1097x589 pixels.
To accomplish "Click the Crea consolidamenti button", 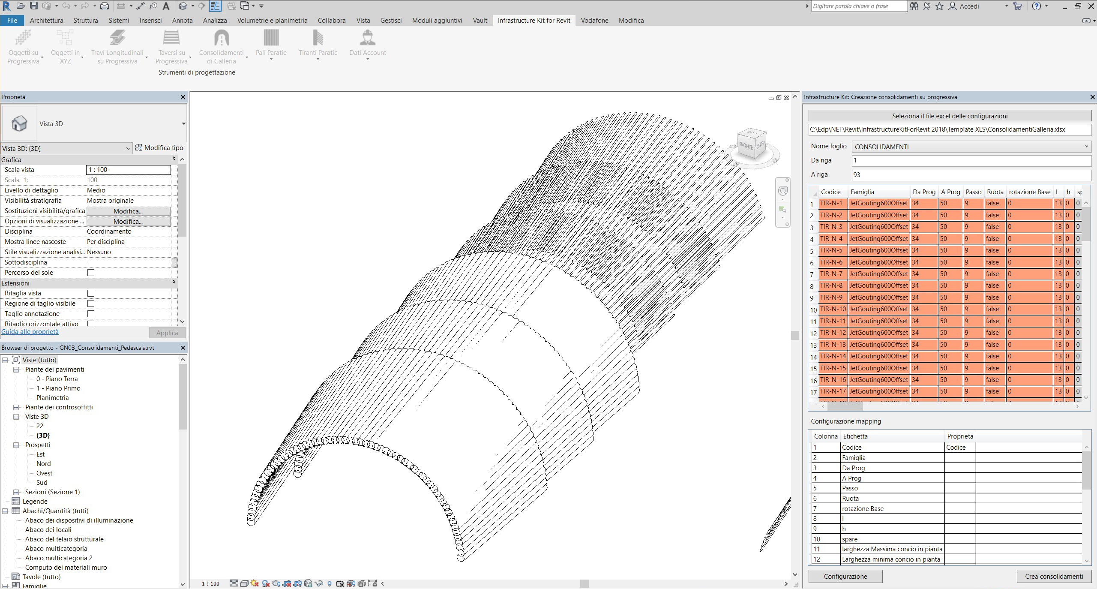I will pyautogui.click(x=1054, y=576).
